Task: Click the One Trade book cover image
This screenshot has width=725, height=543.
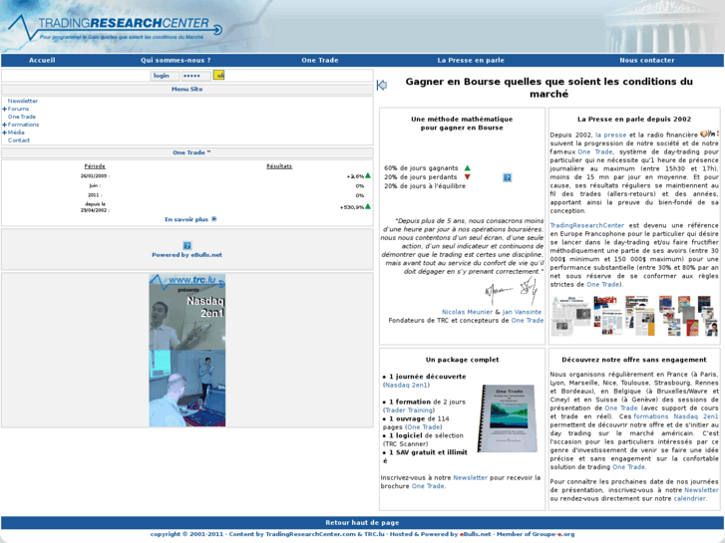Action: [508, 418]
